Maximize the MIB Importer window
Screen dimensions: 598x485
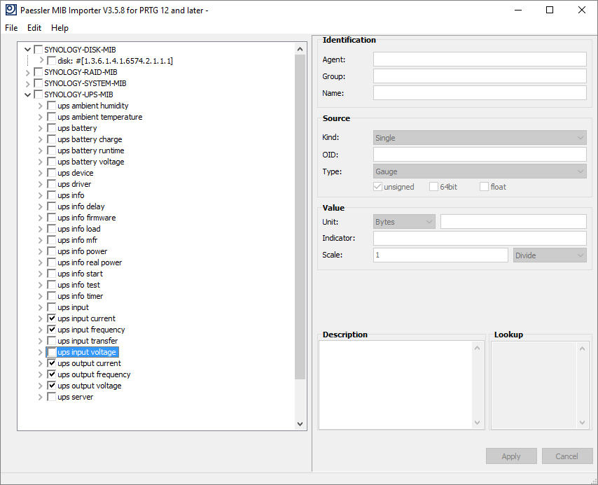tap(550, 10)
